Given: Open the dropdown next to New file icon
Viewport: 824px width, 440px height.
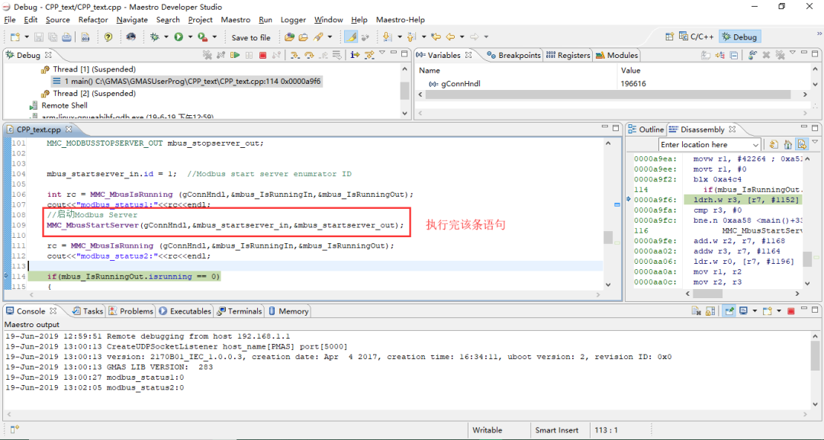Looking at the screenshot, I should pos(27,37).
